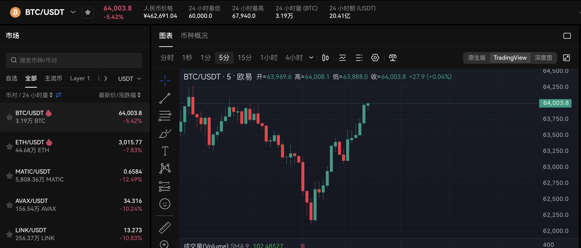The width and height of the screenshot is (581, 248).
Task: Star the ETH/USDT pair as favorite
Action: click(10, 147)
